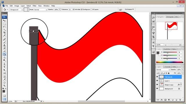Screen dimensions: 186x104
Task: Open the layer Fill slider arrow
Action: tap(182, 73)
